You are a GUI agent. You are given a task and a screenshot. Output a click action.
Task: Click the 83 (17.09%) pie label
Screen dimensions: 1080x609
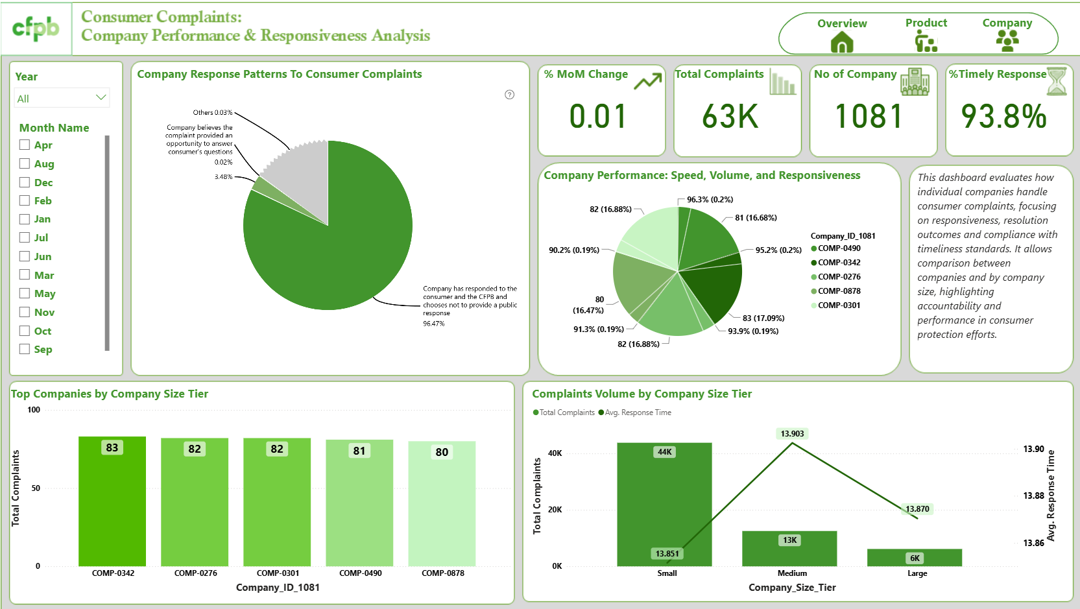coord(763,318)
